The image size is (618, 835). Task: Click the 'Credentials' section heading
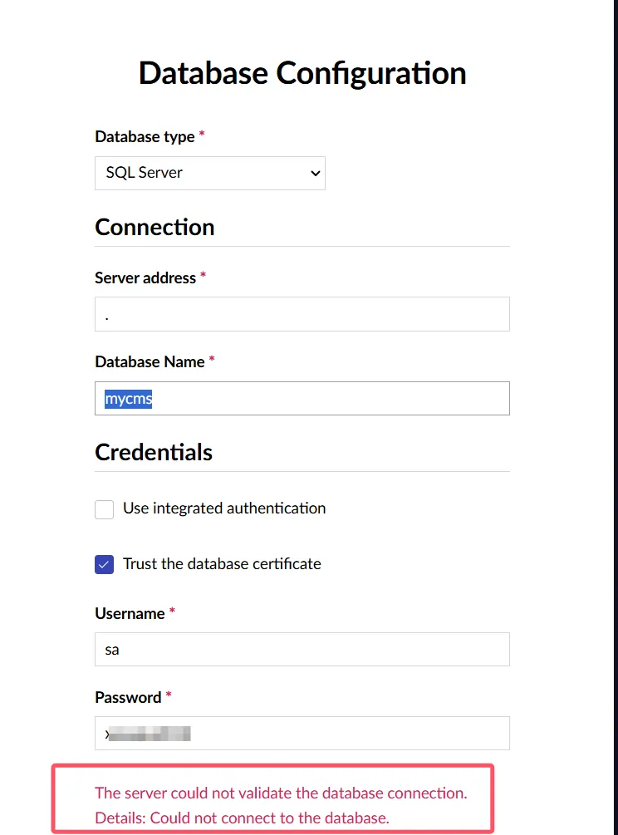coord(154,452)
